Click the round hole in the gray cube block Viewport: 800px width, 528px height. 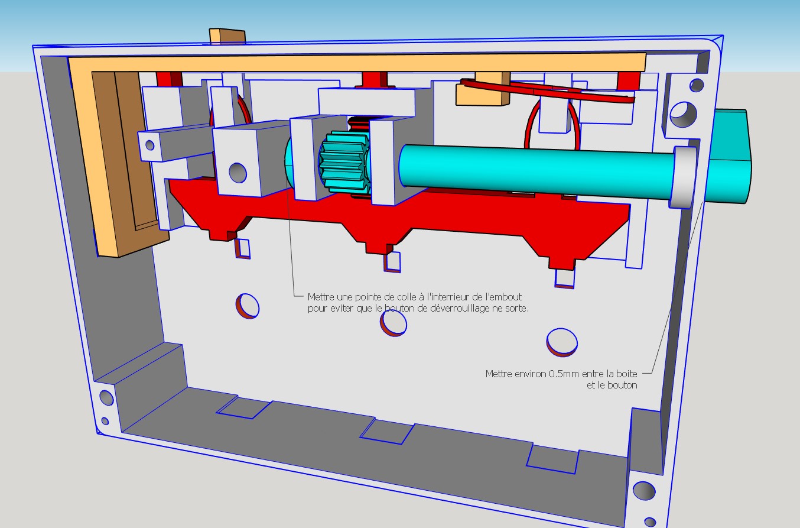pyautogui.click(x=238, y=172)
